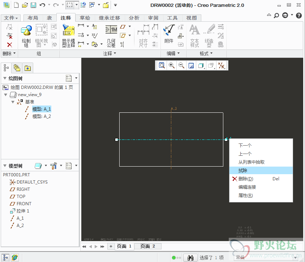This screenshot has height=262, width=305.
Task: Click the add sheet plus button
Action: tap(111, 246)
